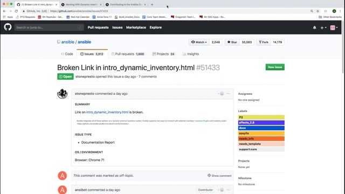Screen dimensions: 345x194
Task: Open Explore in top navigation
Action: [x=156, y=27]
